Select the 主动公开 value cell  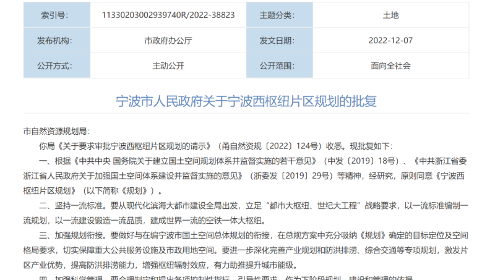[x=168, y=66]
